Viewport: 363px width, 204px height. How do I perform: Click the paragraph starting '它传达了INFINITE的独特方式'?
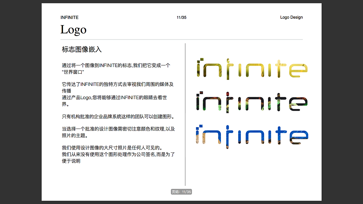pyautogui.click(x=118, y=88)
